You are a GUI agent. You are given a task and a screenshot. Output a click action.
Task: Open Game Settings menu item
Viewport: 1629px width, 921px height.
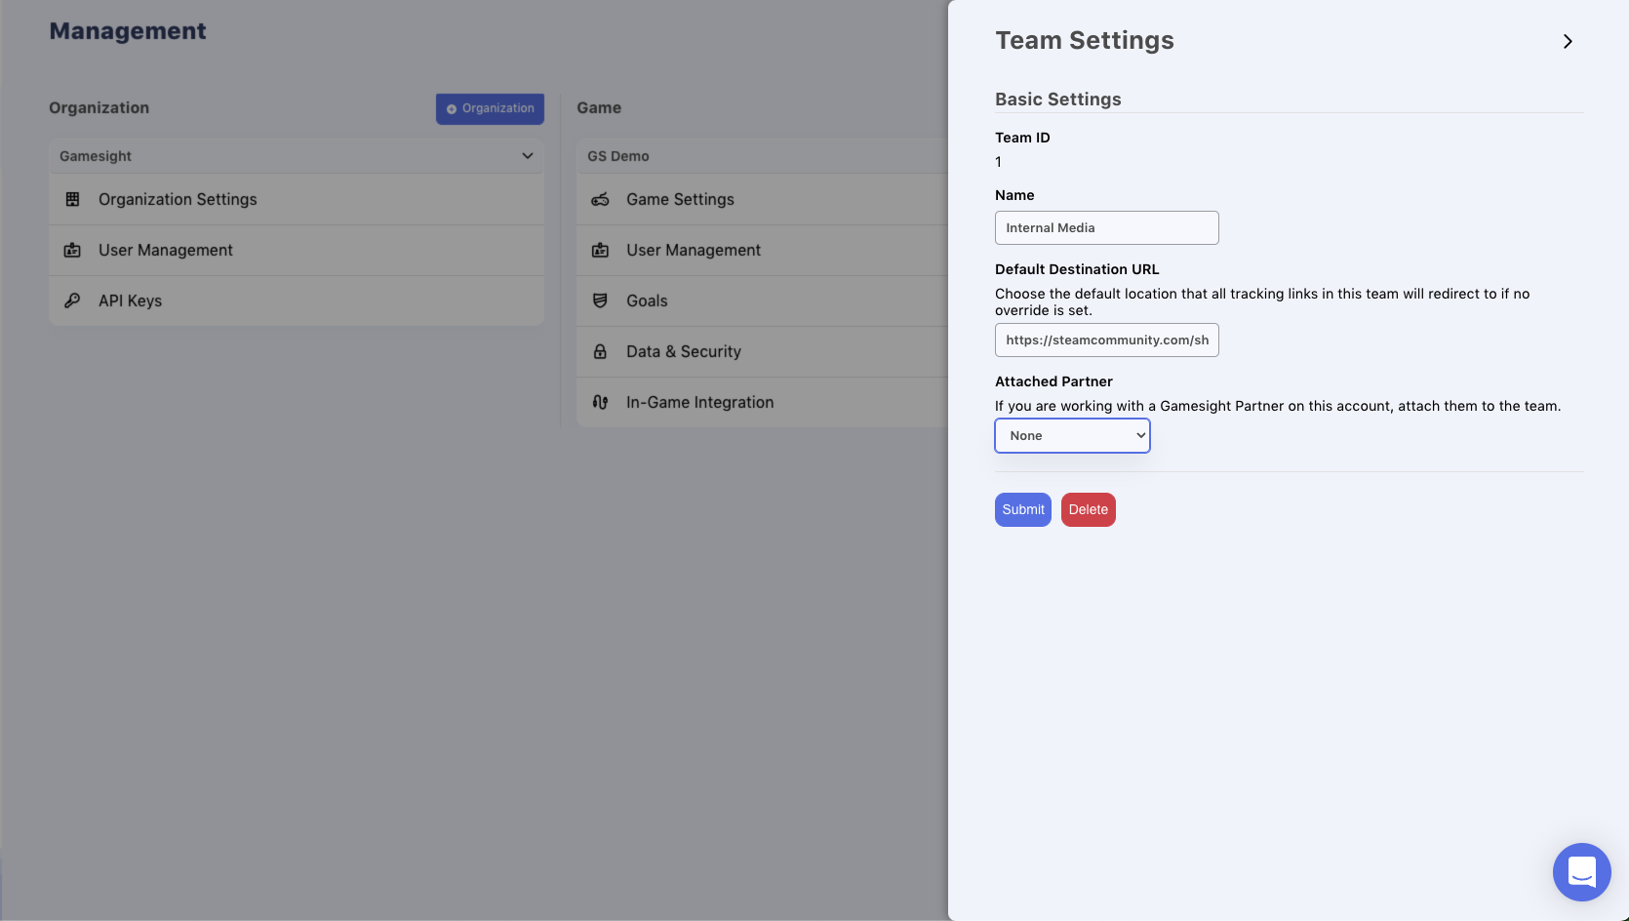(x=762, y=199)
